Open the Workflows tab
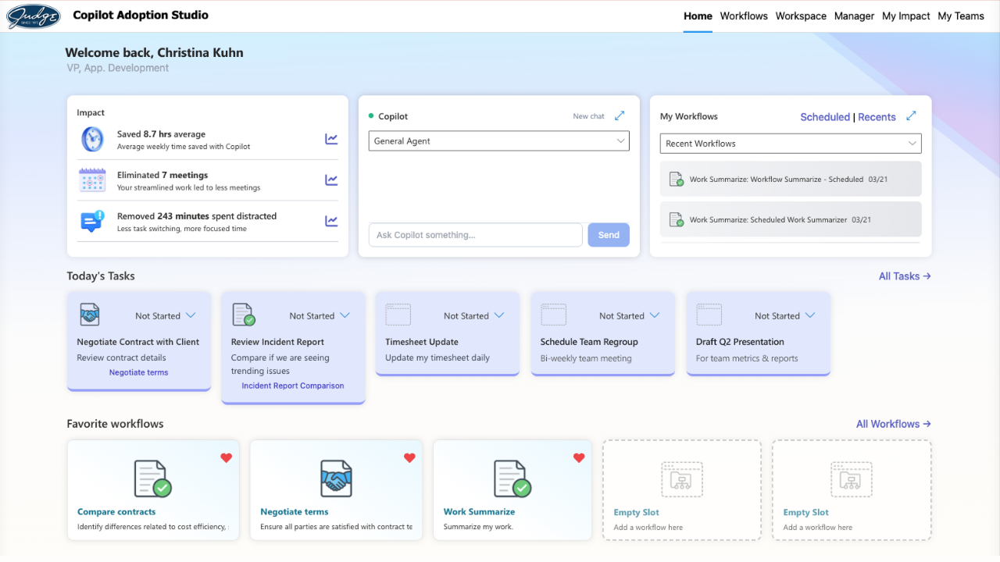The image size is (1000, 562). [744, 16]
